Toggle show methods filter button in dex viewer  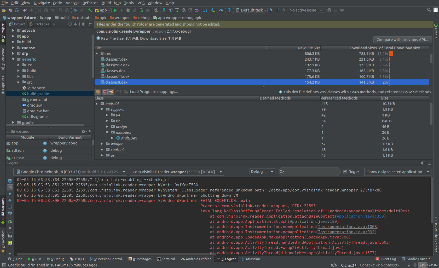click(x=105, y=92)
